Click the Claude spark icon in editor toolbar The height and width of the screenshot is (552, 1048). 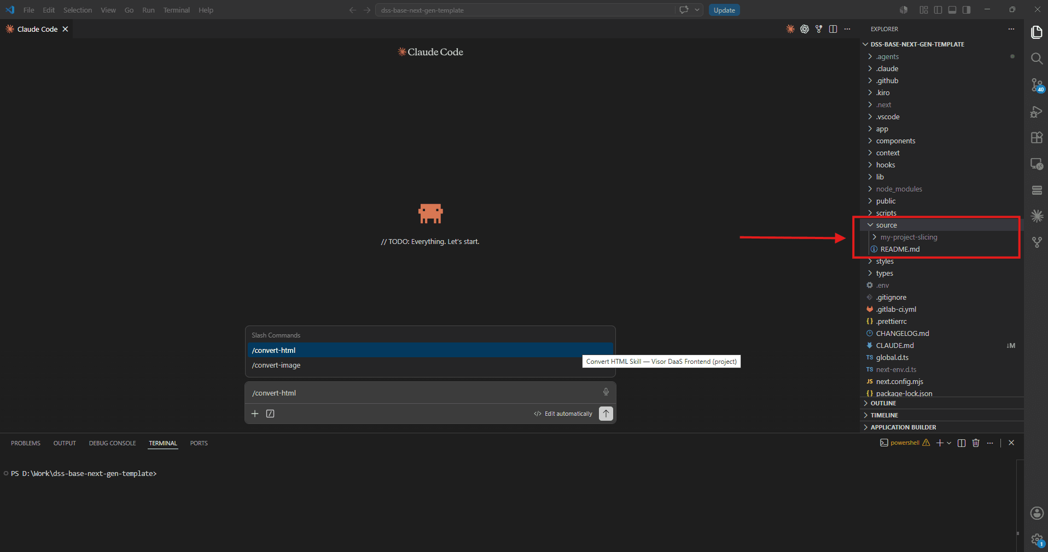pyautogui.click(x=790, y=29)
